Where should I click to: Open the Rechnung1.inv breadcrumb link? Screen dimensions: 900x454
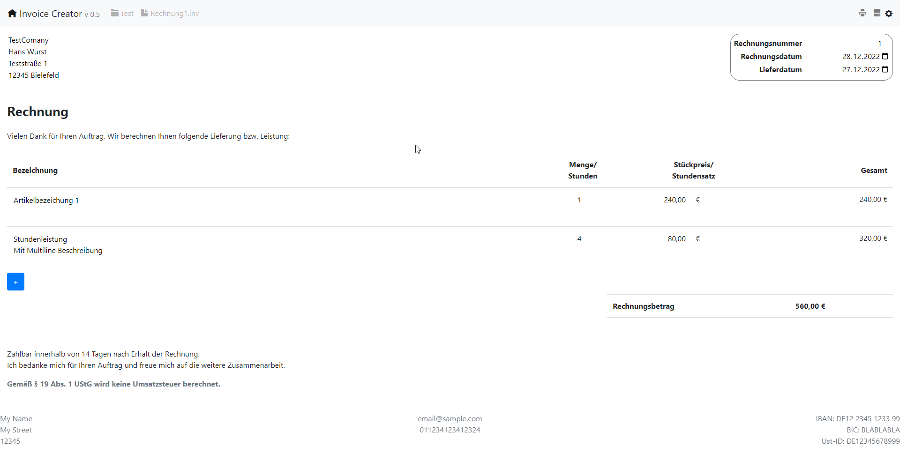(x=174, y=14)
